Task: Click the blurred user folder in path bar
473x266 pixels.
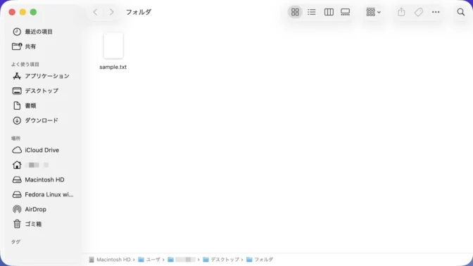Action: (182, 260)
